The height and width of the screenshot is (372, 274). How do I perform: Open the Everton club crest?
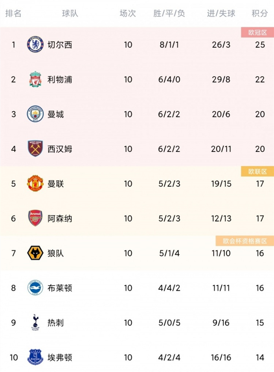click(x=35, y=357)
